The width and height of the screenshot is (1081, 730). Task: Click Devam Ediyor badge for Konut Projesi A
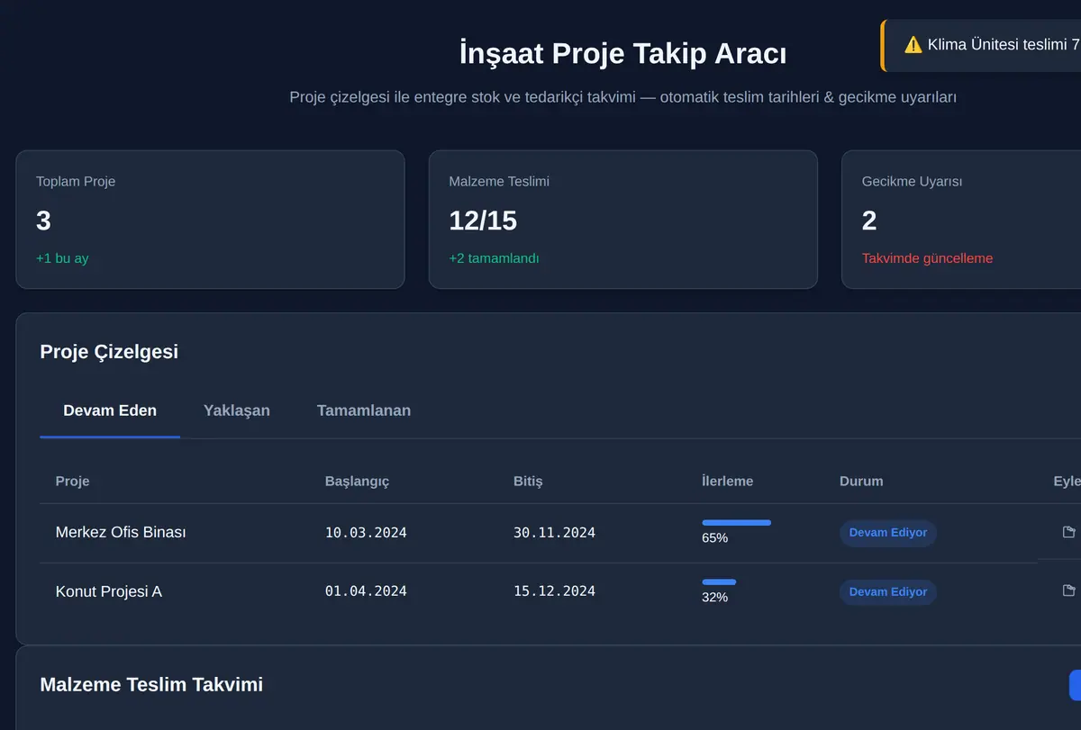coord(888,592)
